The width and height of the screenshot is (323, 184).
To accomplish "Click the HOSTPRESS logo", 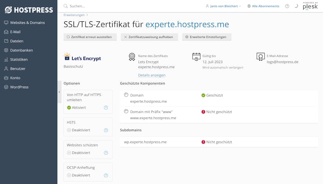I will click(29, 10).
